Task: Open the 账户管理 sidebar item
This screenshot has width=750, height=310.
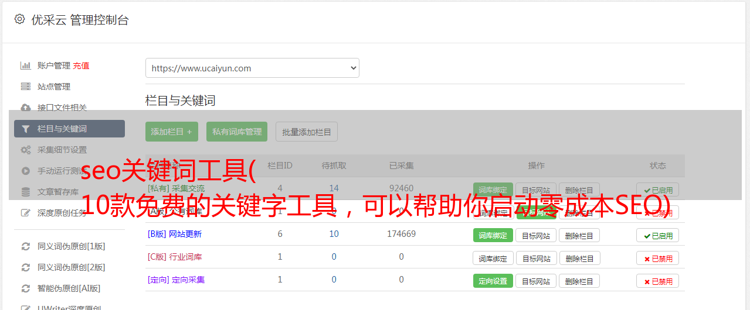Action: pyautogui.click(x=54, y=66)
